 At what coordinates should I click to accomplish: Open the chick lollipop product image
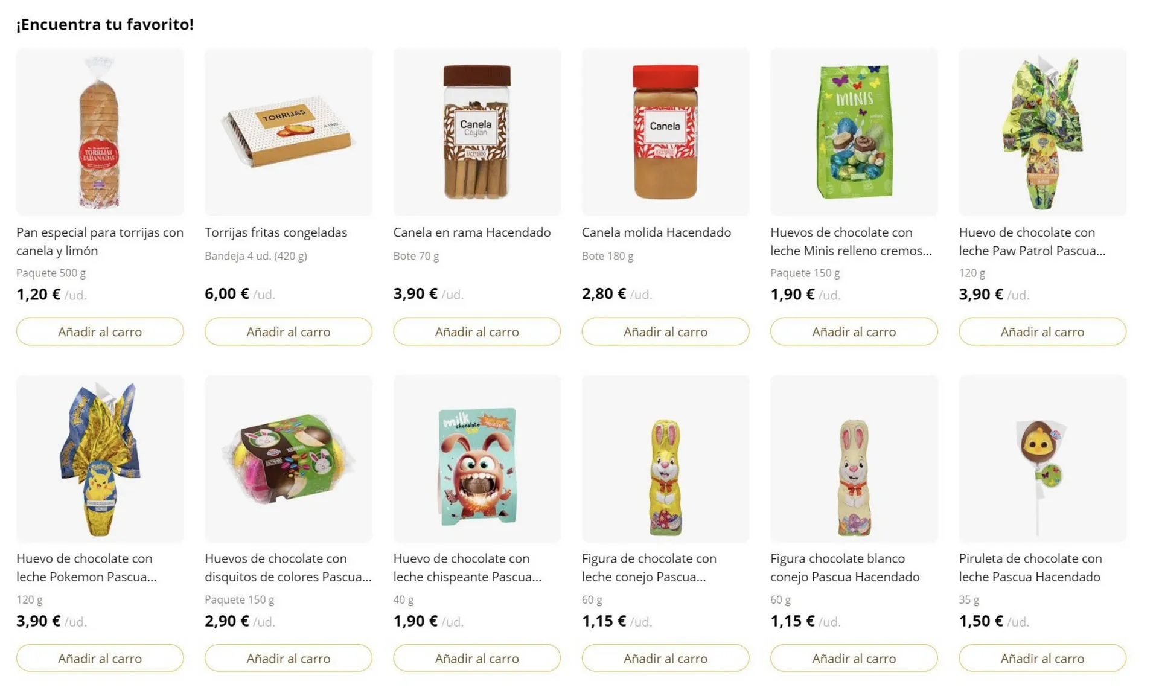(x=1042, y=459)
